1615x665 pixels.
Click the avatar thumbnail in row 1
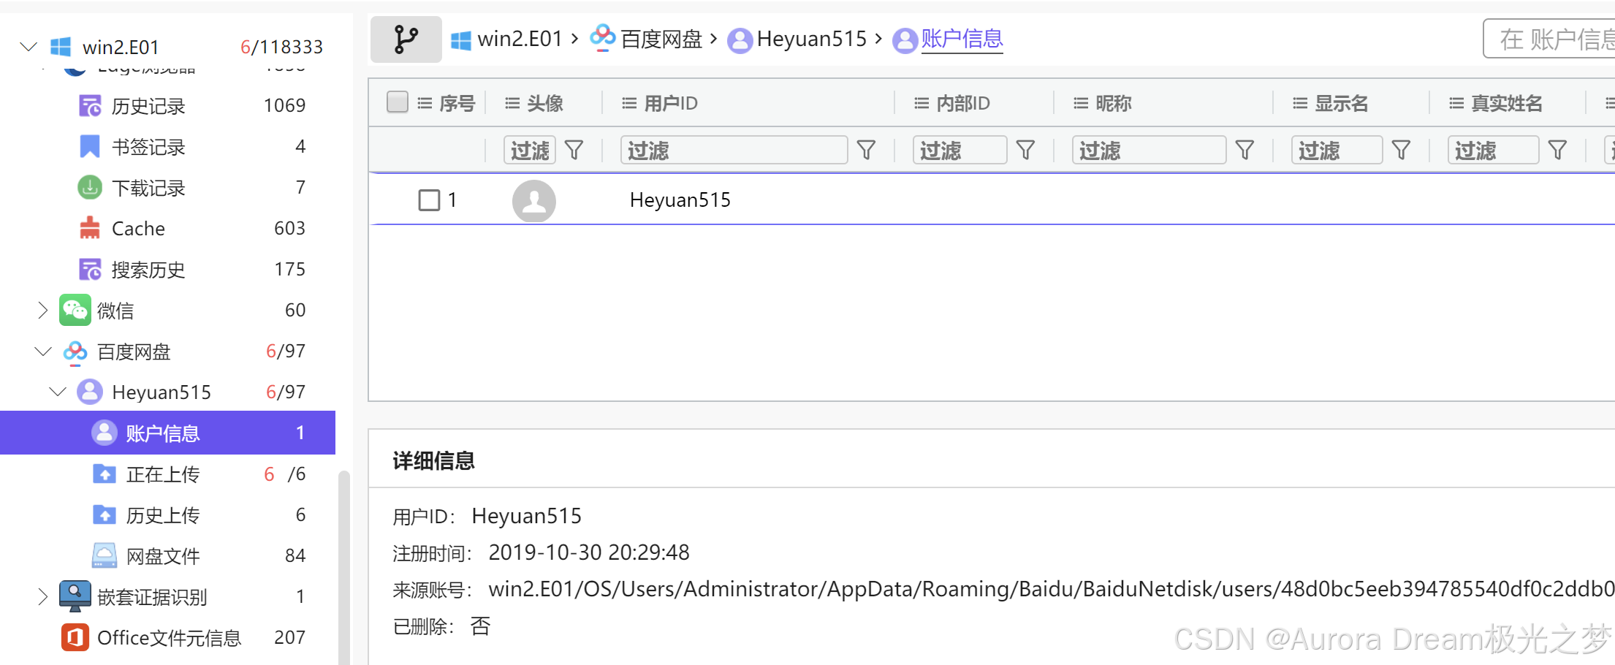point(534,200)
